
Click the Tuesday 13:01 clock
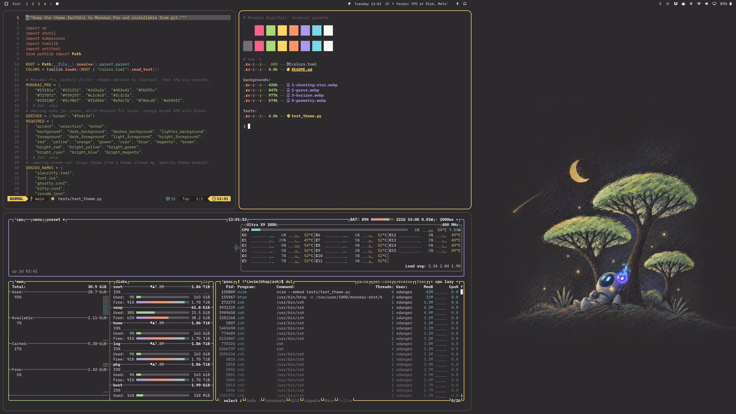(x=368, y=4)
